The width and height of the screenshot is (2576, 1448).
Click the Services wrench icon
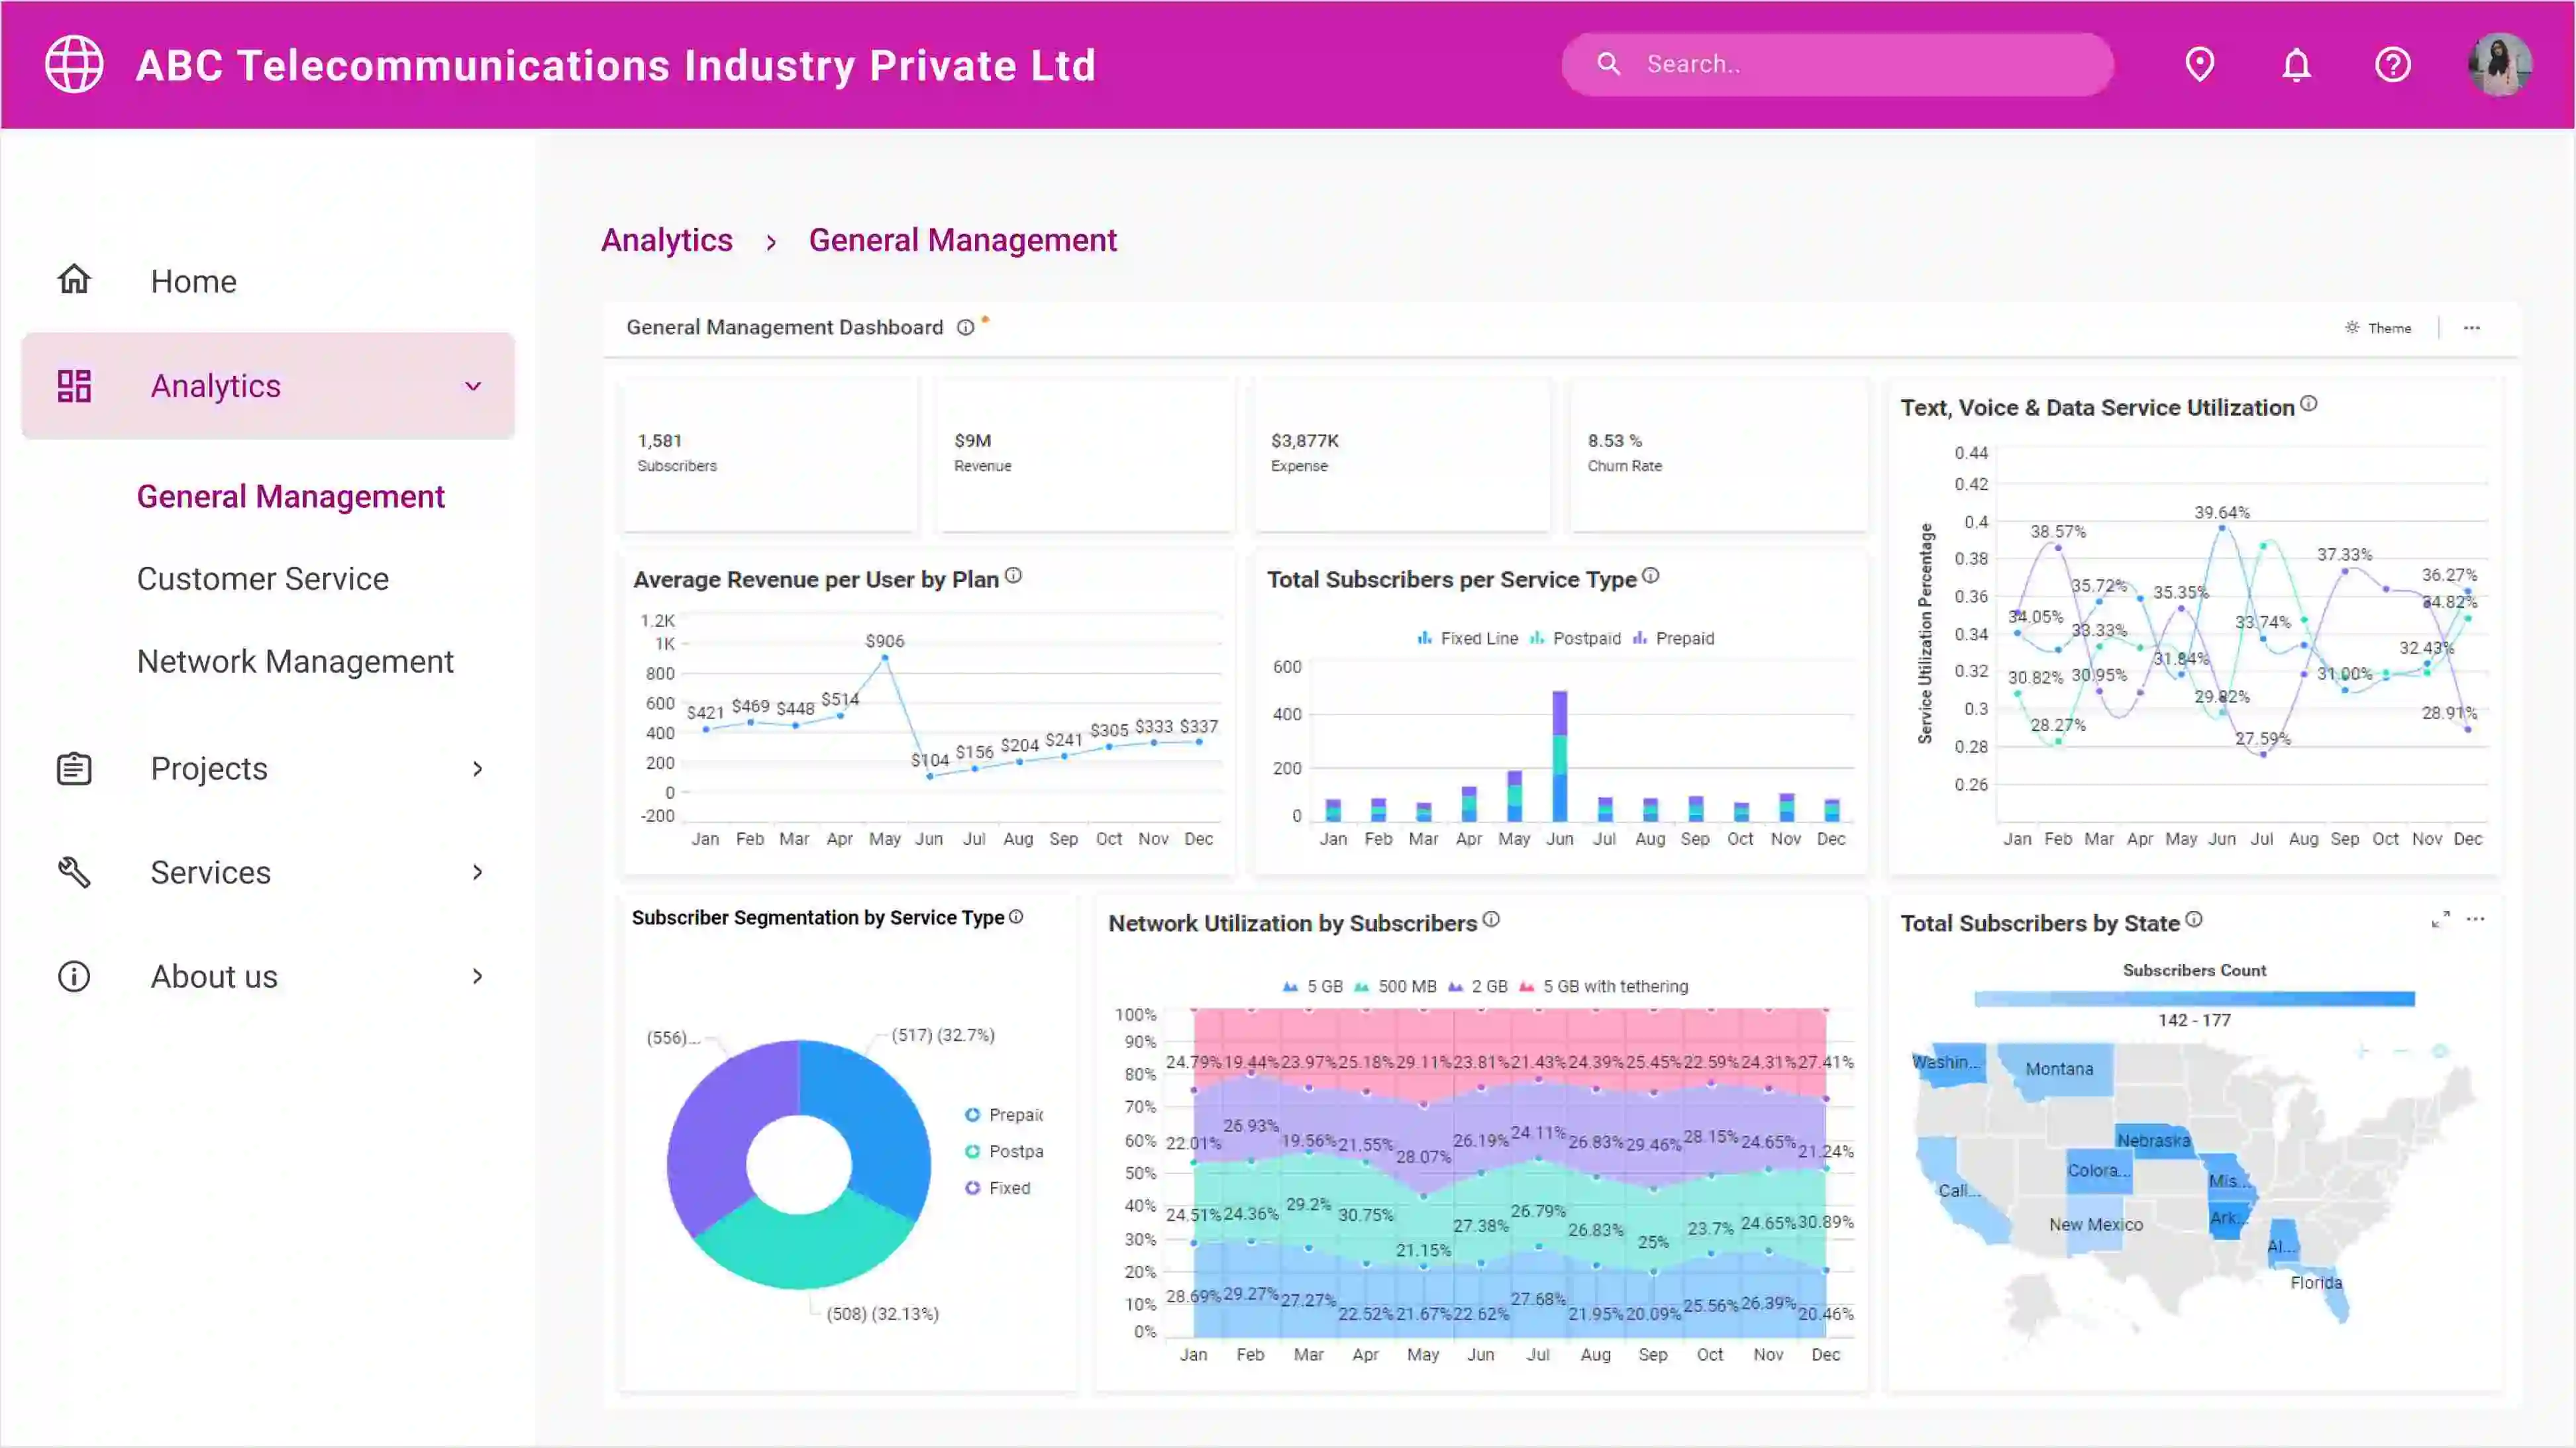[x=73, y=871]
